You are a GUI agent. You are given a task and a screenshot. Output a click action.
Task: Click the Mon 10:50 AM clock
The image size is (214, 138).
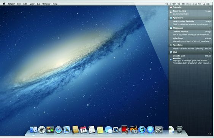click(x=194, y=4)
